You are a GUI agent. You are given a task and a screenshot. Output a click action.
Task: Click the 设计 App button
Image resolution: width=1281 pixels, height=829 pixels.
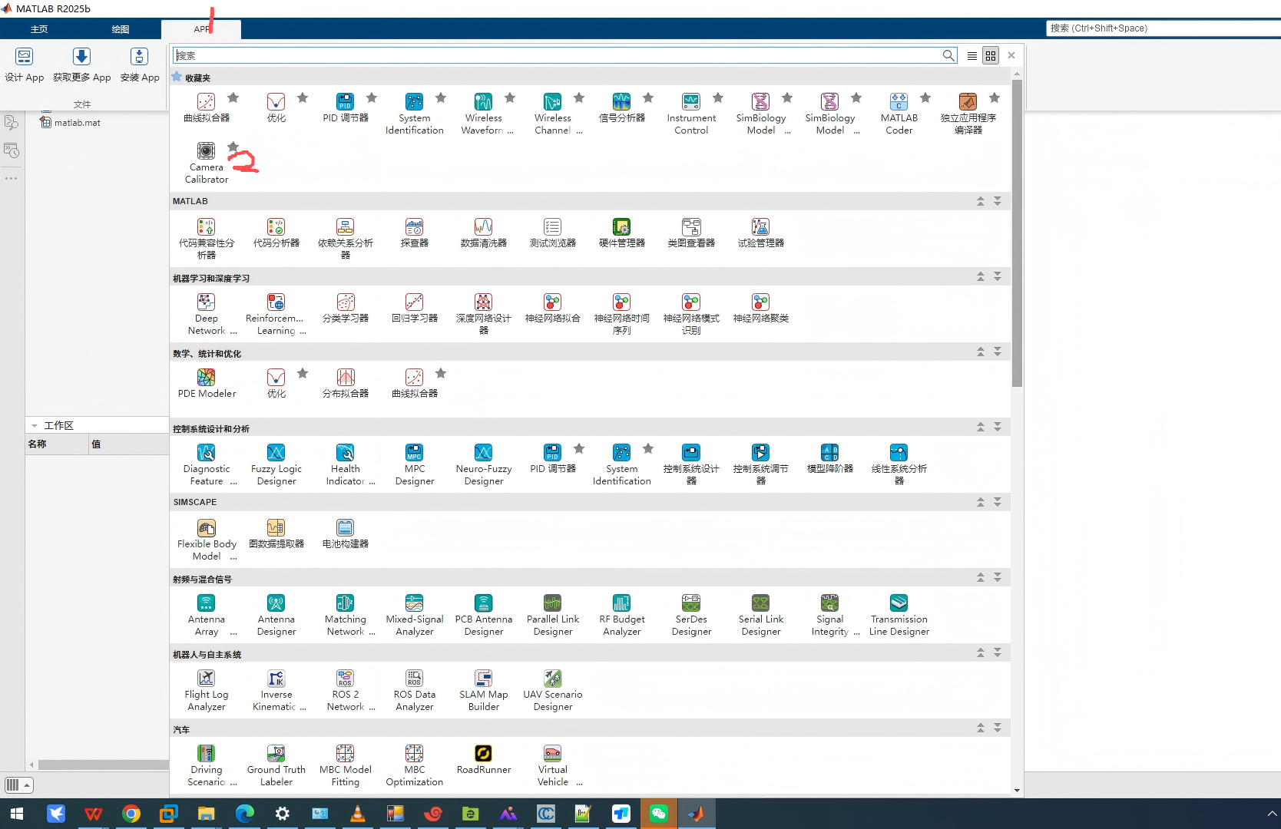tap(25, 65)
